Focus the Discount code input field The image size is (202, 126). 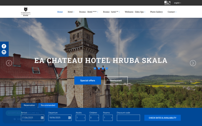[128, 118]
